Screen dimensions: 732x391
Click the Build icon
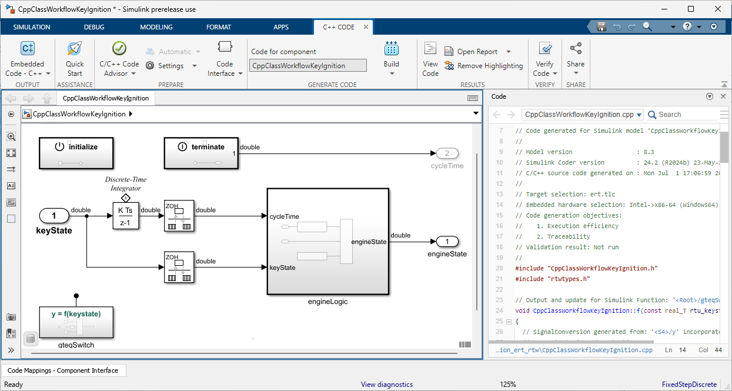pyautogui.click(x=391, y=50)
